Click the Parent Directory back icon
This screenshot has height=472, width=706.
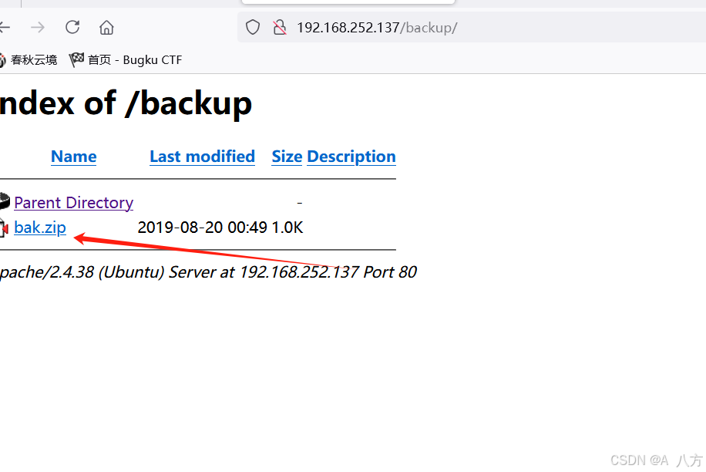pyautogui.click(x=5, y=201)
